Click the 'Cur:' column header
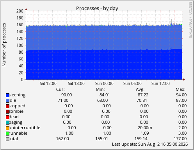Image resolution: width=194 pixels, height=150 pixels. coord(60,89)
